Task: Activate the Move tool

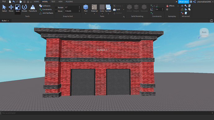Action: 11,8
